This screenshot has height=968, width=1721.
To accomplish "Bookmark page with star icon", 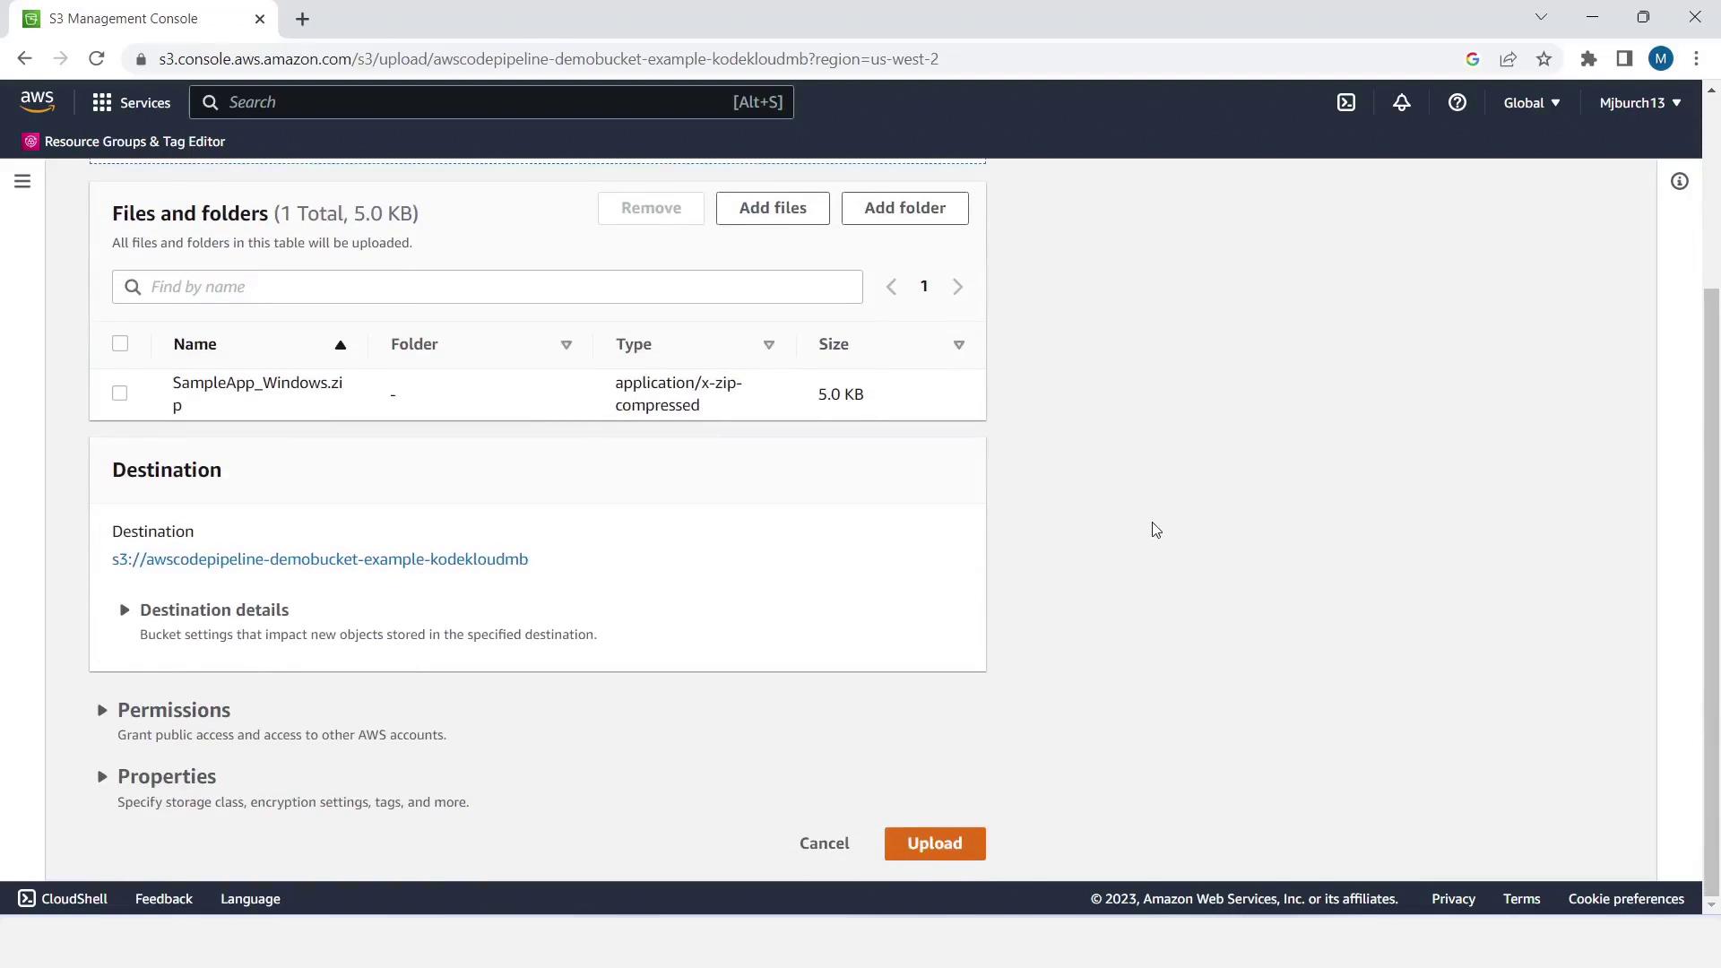I will tap(1544, 59).
